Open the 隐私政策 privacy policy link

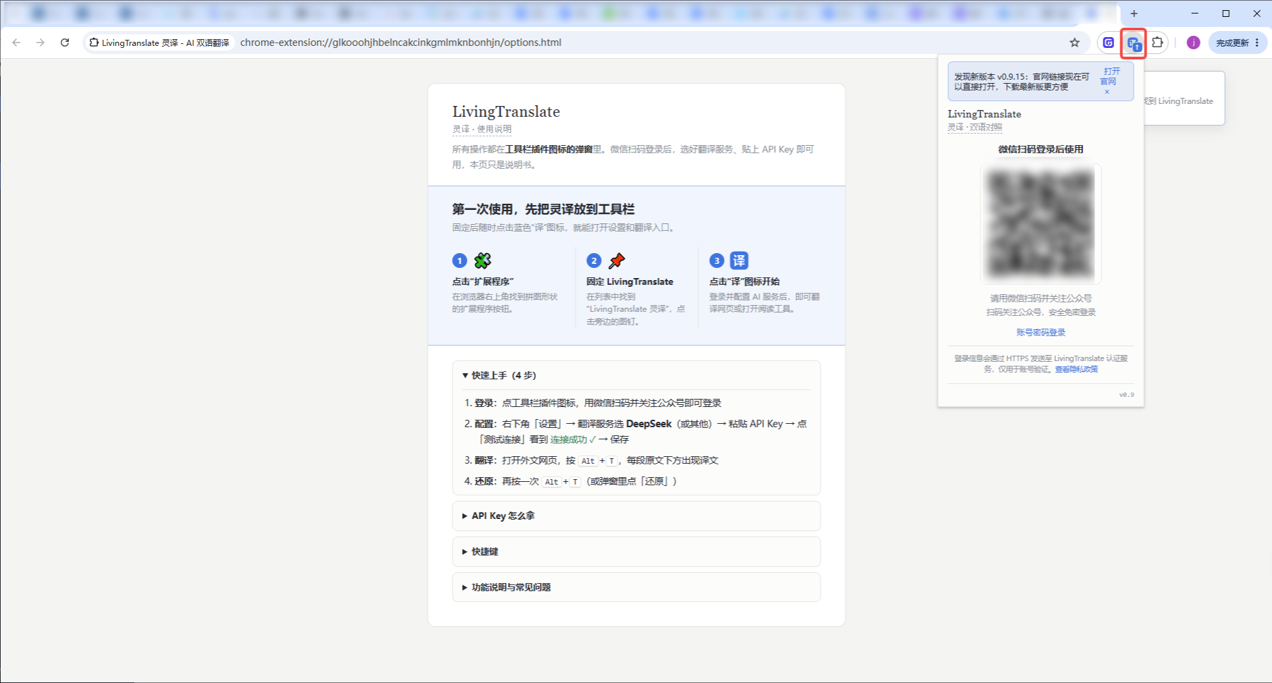(x=1084, y=369)
